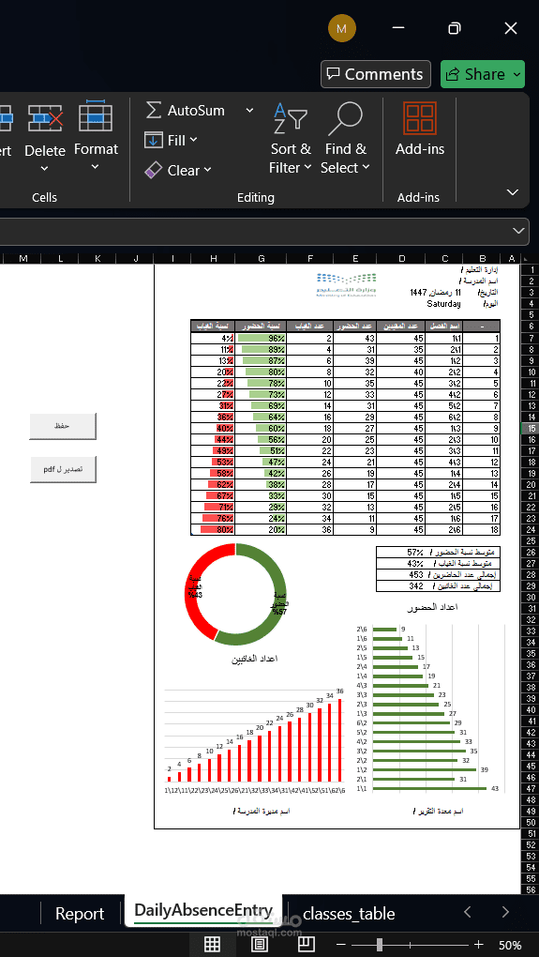The image size is (539, 957).
Task: Click the Clear eraser icon
Action: (x=154, y=170)
